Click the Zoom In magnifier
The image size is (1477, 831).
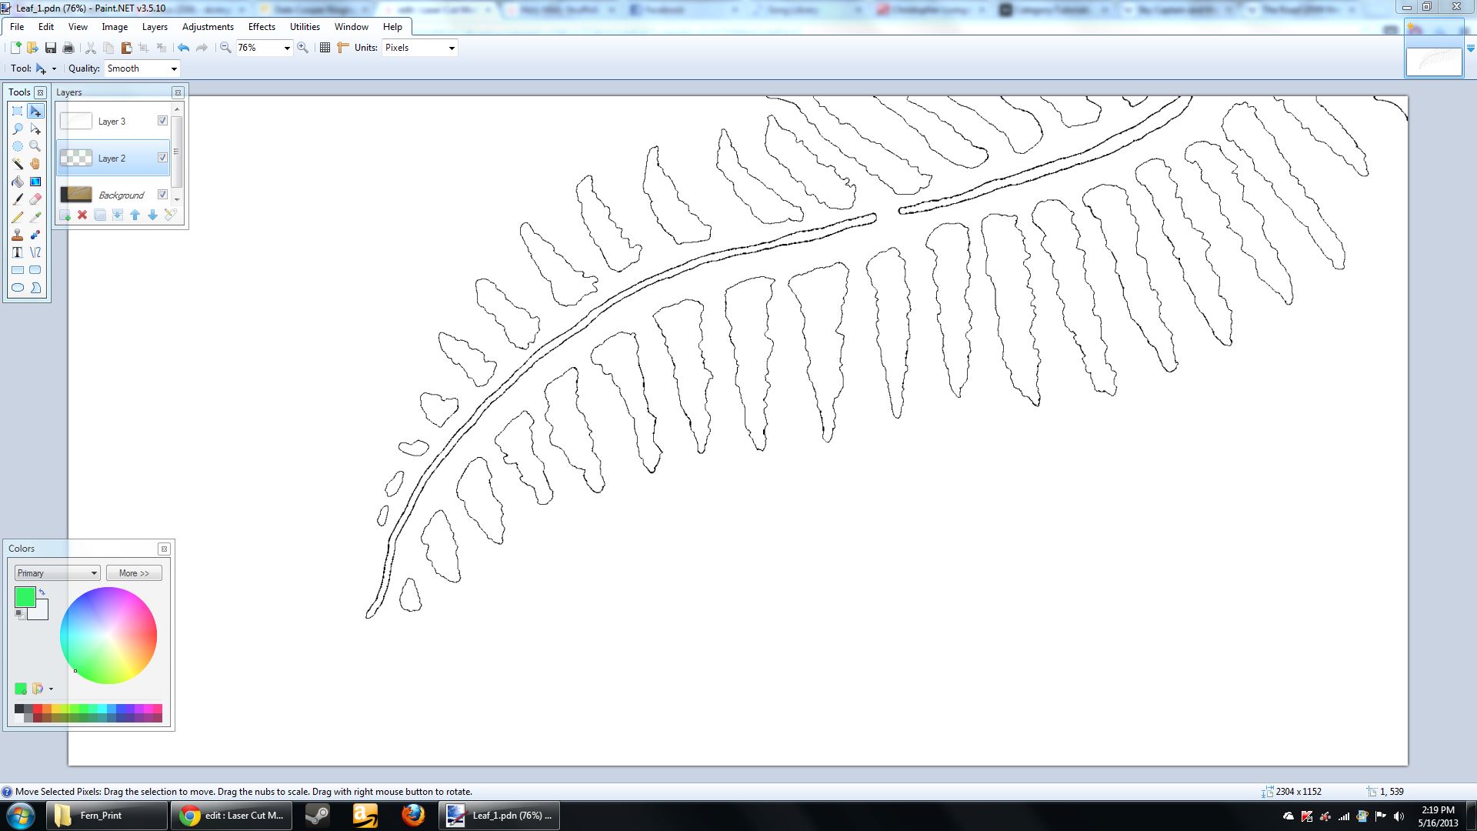pyautogui.click(x=303, y=48)
